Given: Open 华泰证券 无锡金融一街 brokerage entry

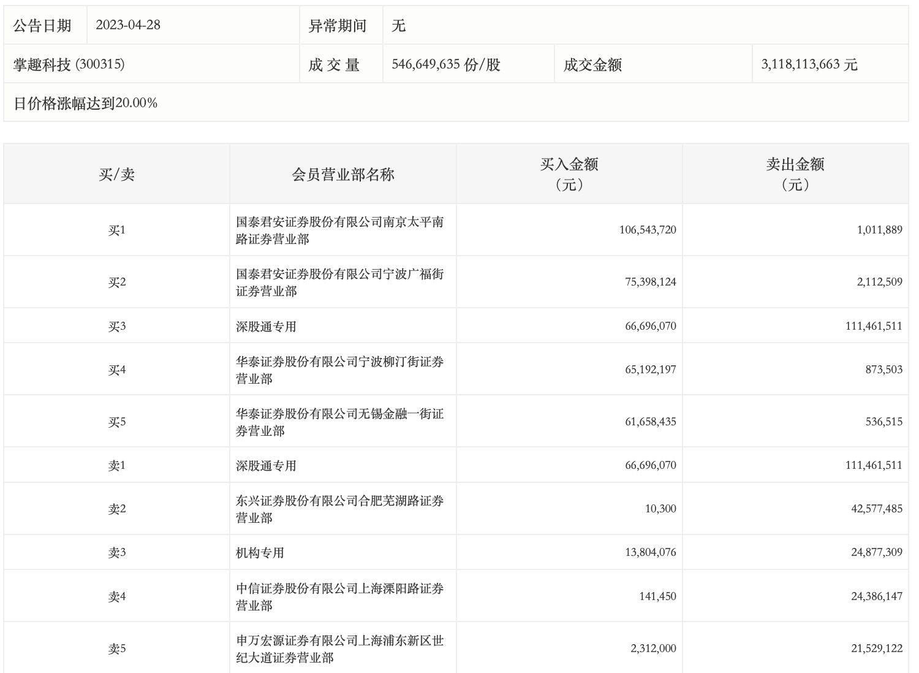Looking at the screenshot, I should click(x=339, y=422).
